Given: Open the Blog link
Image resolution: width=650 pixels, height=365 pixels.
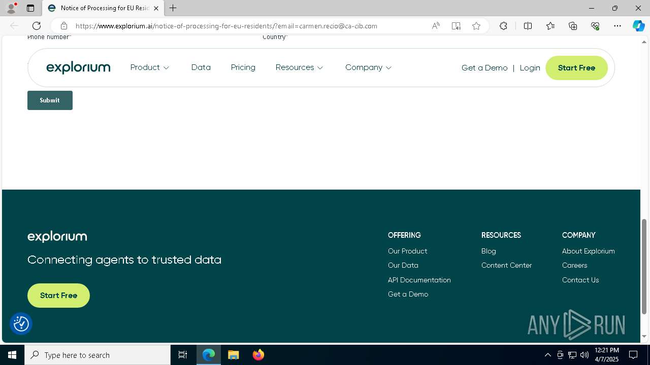Looking at the screenshot, I should point(489,251).
